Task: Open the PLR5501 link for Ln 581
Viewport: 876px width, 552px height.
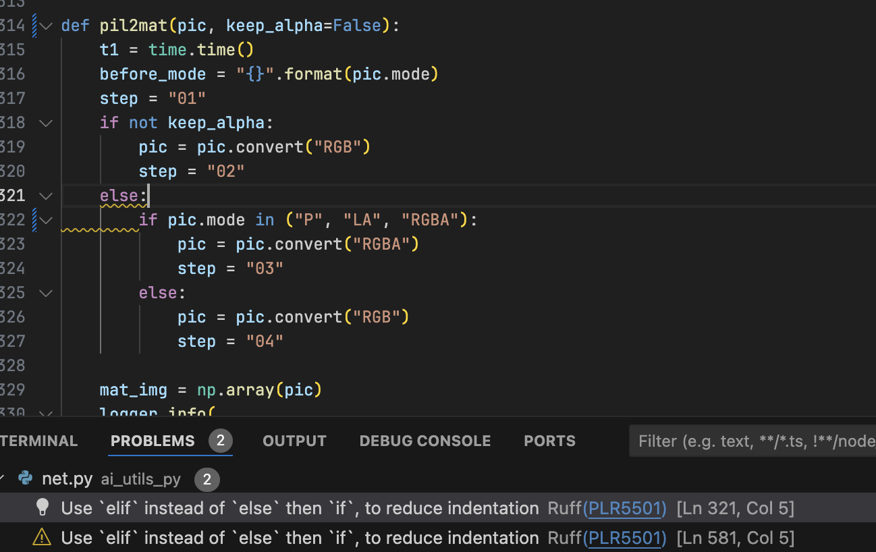Action: coord(624,538)
